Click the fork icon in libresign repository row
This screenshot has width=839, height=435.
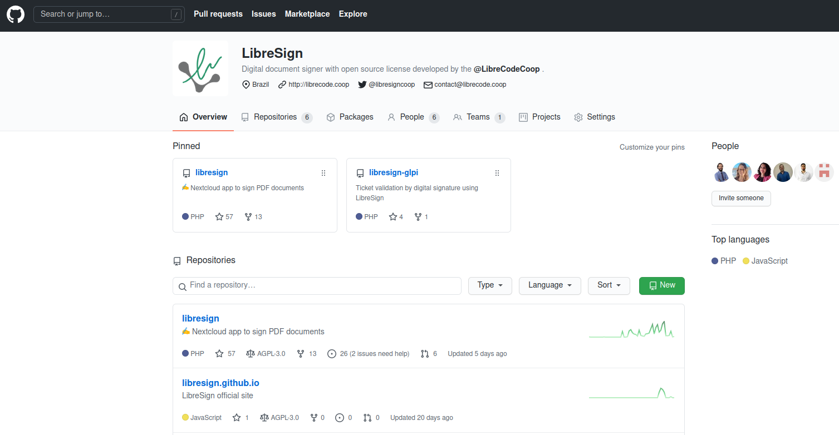coord(301,354)
